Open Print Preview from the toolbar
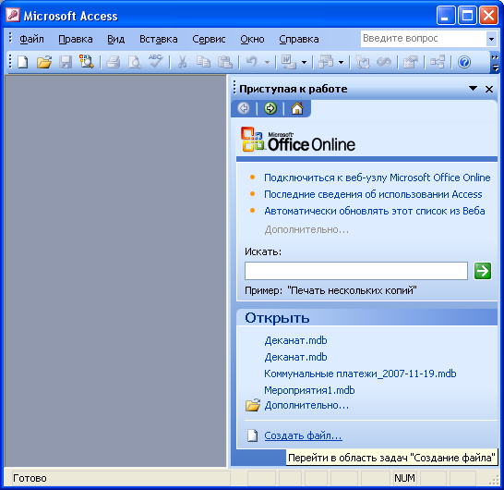This screenshot has width=504, height=490. (x=135, y=62)
